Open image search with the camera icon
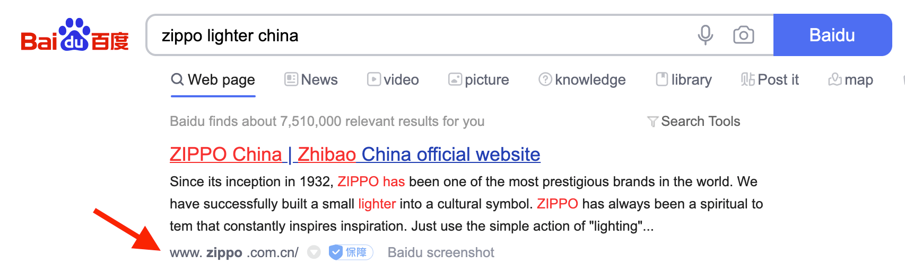This screenshot has height=273, width=905. click(743, 35)
